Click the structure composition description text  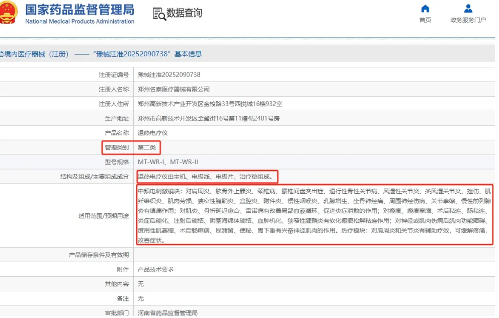tap(207, 177)
